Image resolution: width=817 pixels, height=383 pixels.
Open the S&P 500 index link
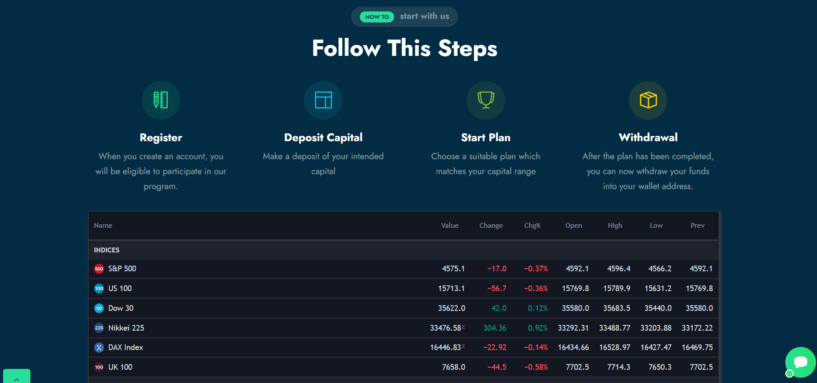coord(122,269)
